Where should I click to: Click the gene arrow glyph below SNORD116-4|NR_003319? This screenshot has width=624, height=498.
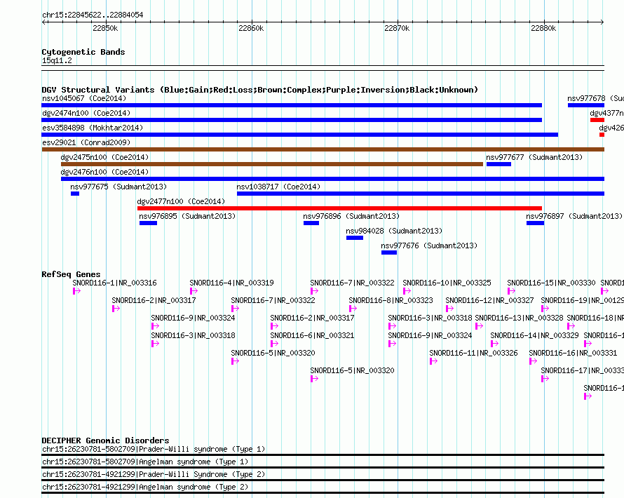pyautogui.click(x=194, y=291)
